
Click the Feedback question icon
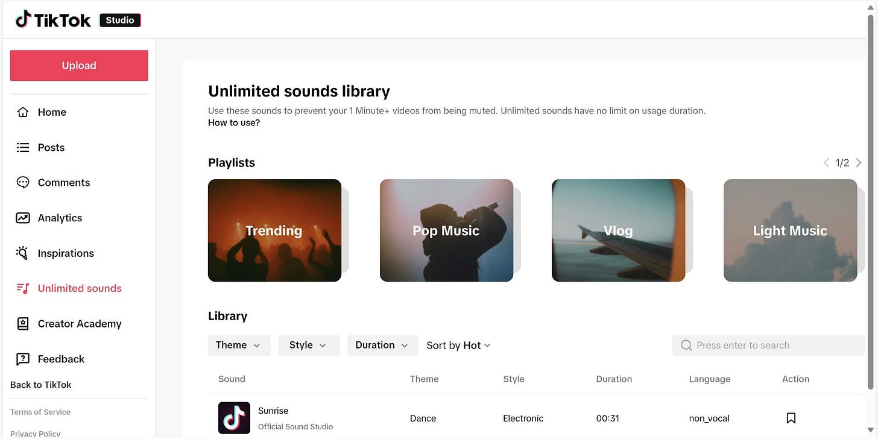click(23, 359)
